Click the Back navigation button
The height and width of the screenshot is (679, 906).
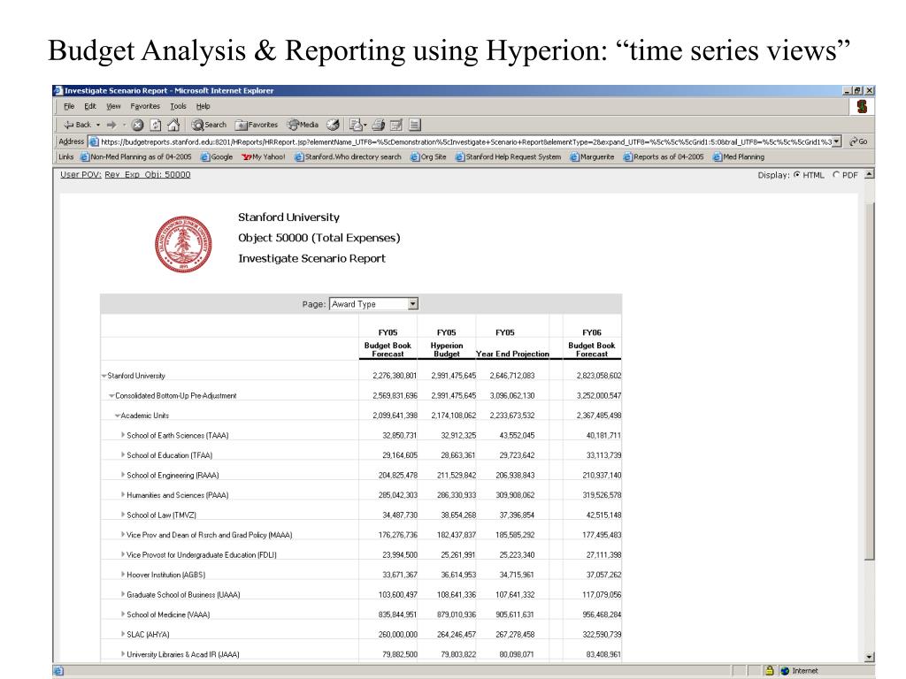78,125
